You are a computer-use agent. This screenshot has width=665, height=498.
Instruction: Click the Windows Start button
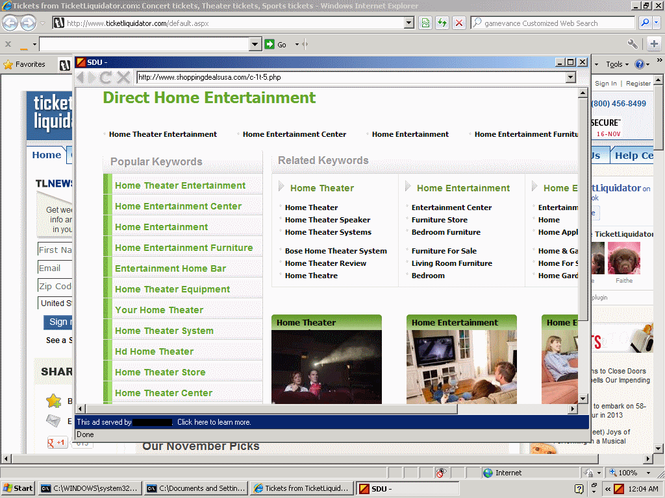(x=18, y=488)
